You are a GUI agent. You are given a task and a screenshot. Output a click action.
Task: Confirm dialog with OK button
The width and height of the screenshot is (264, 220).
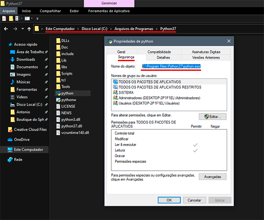[169, 200]
